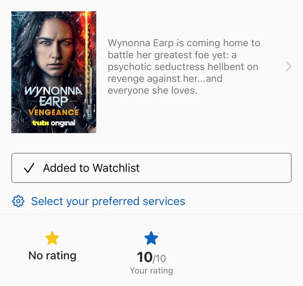Image resolution: width=303 pixels, height=286 pixels.
Task: Click the psychotic seductress description line
Action: pos(183,67)
